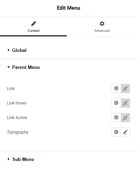Click the Global section title
Viewport: 137px width, 171px height.
tap(19, 50)
